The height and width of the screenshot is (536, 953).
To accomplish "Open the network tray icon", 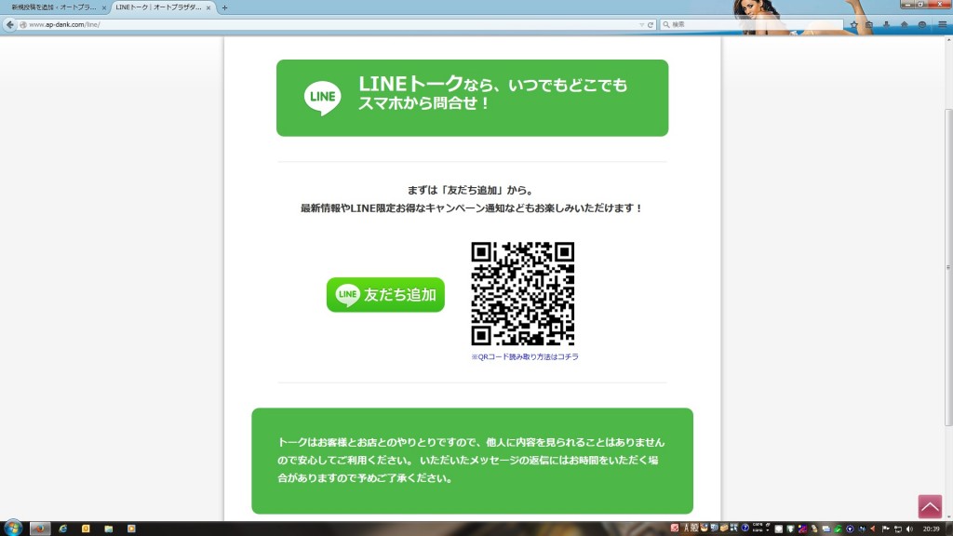I will pos(898,529).
